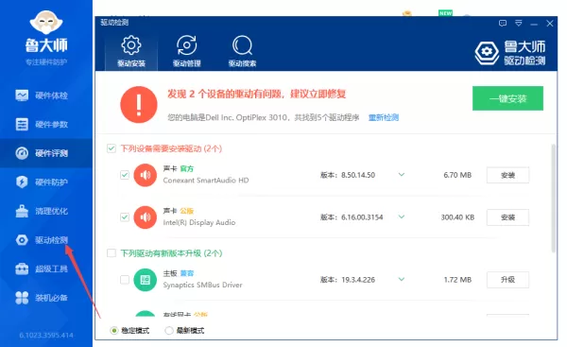Install Conexant SmartAudio HD driver
The width and height of the screenshot is (567, 347).
click(507, 175)
